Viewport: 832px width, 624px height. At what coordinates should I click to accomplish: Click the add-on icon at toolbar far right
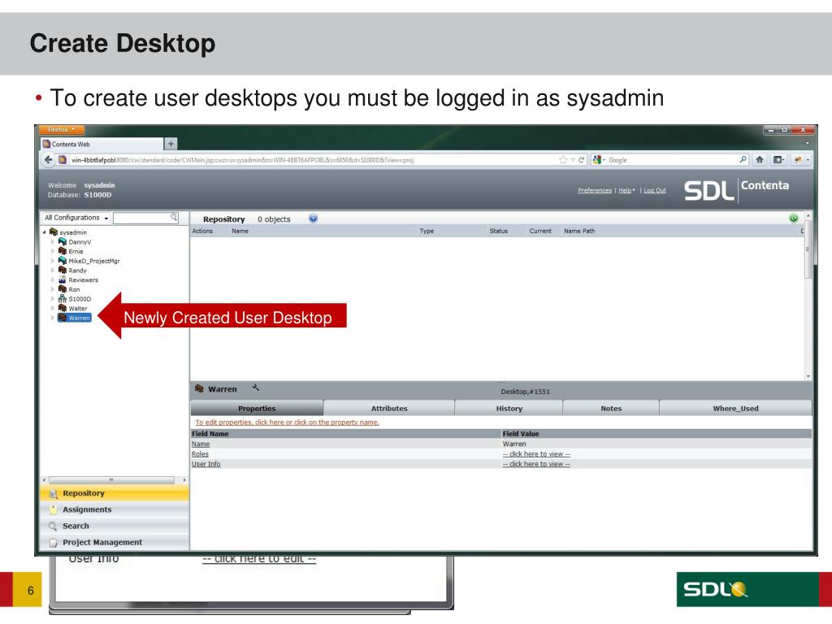click(x=798, y=160)
